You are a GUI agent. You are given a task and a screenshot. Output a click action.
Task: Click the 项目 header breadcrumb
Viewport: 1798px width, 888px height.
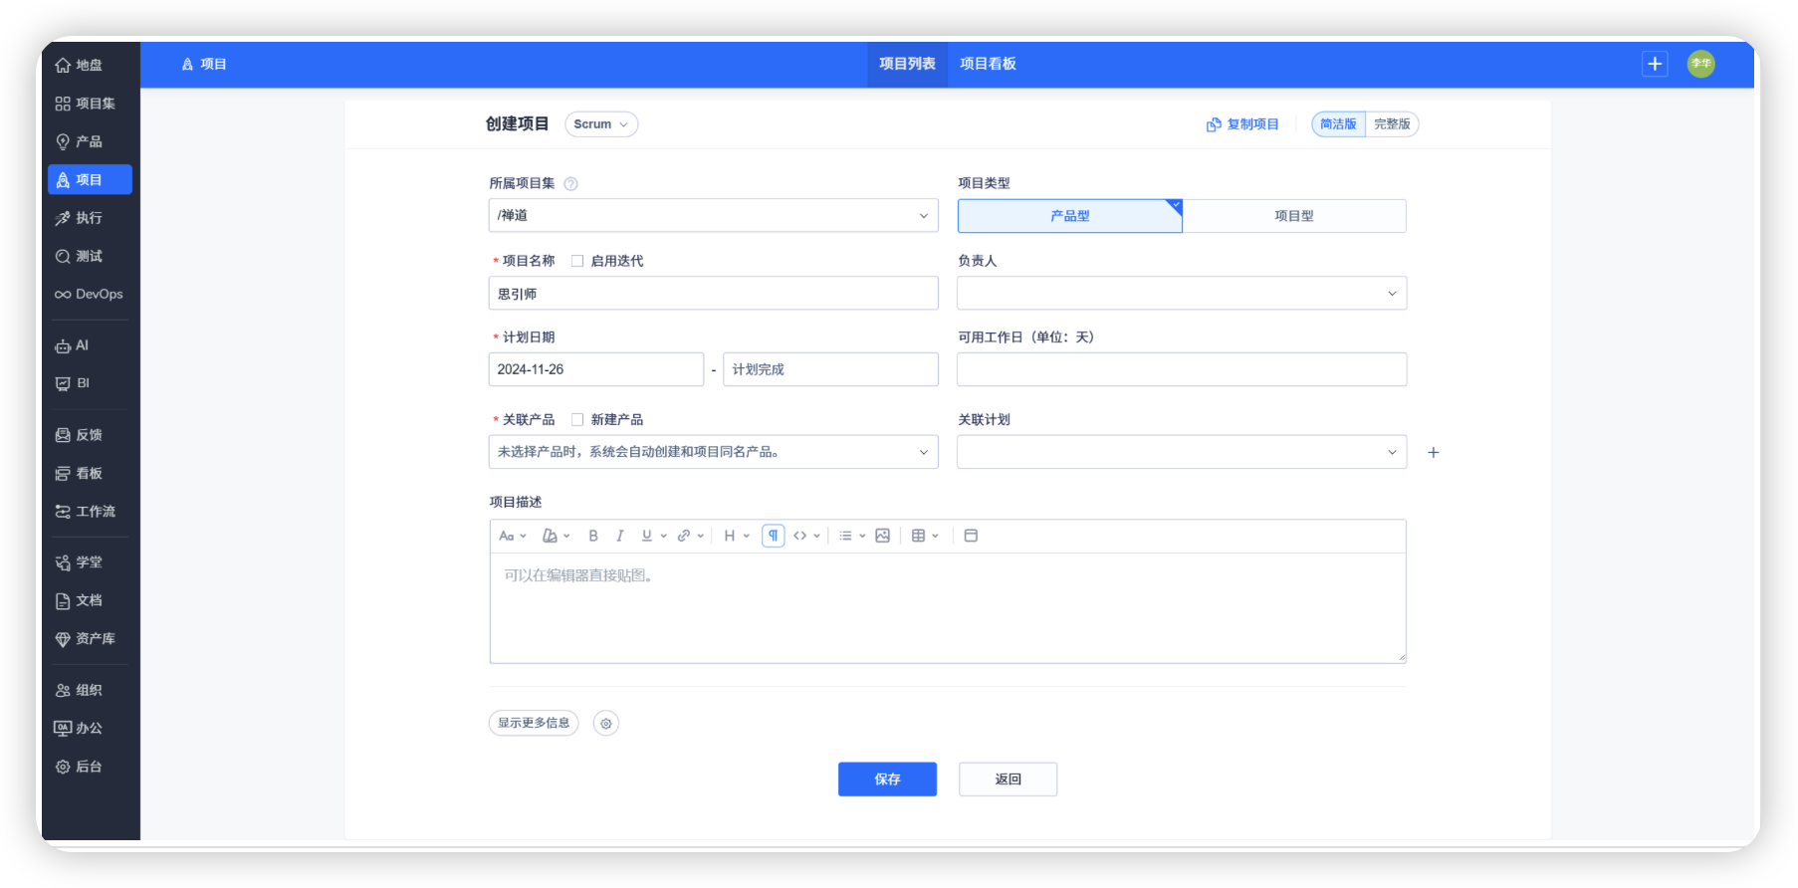pos(204,64)
